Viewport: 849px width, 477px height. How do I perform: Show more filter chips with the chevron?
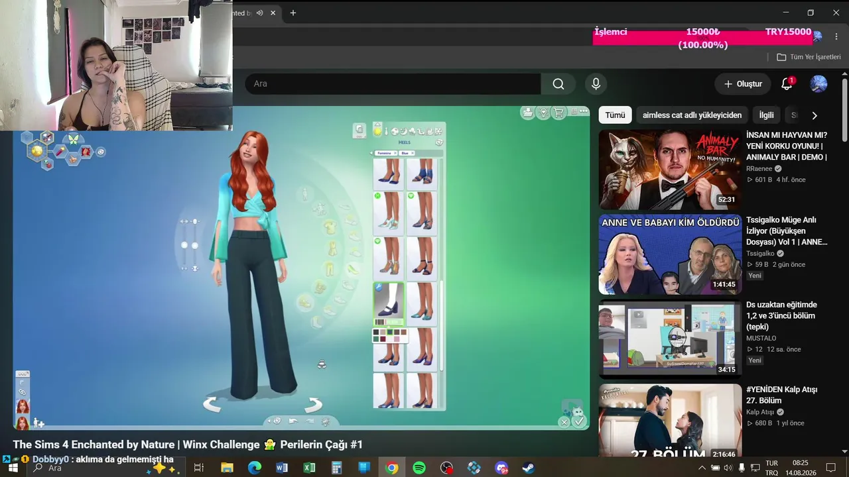815,115
